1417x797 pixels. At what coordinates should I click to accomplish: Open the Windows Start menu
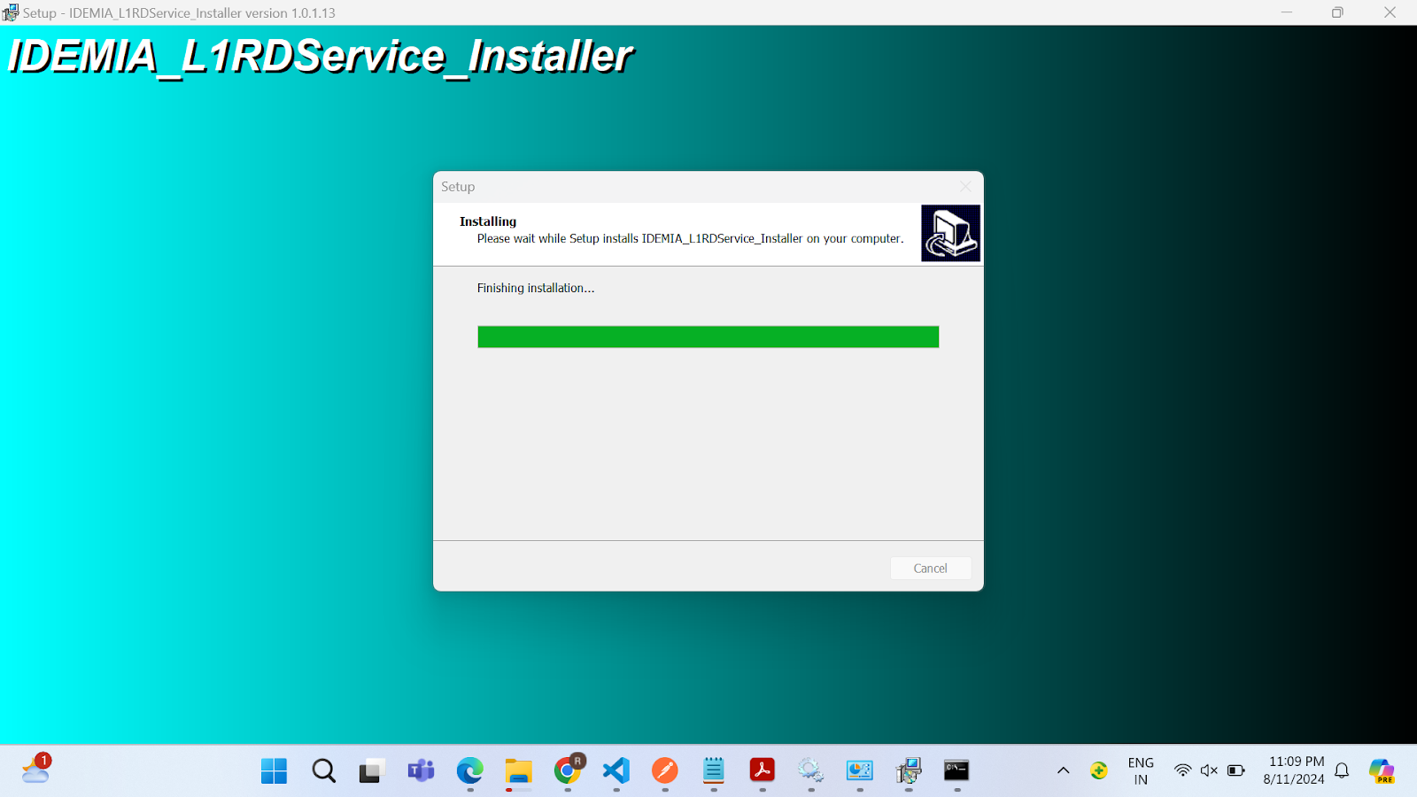[275, 771]
